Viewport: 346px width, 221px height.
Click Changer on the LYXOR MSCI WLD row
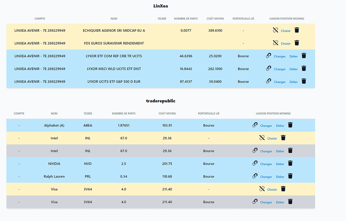point(280,69)
